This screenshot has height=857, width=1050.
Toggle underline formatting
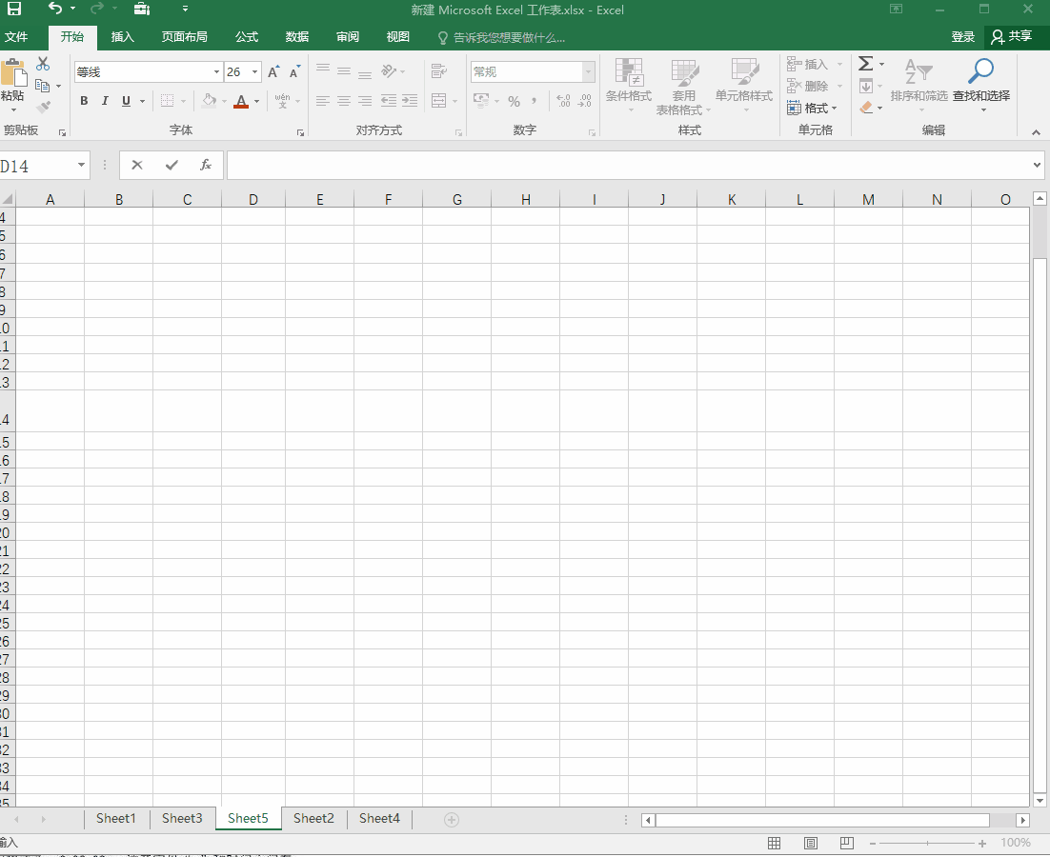tap(126, 101)
